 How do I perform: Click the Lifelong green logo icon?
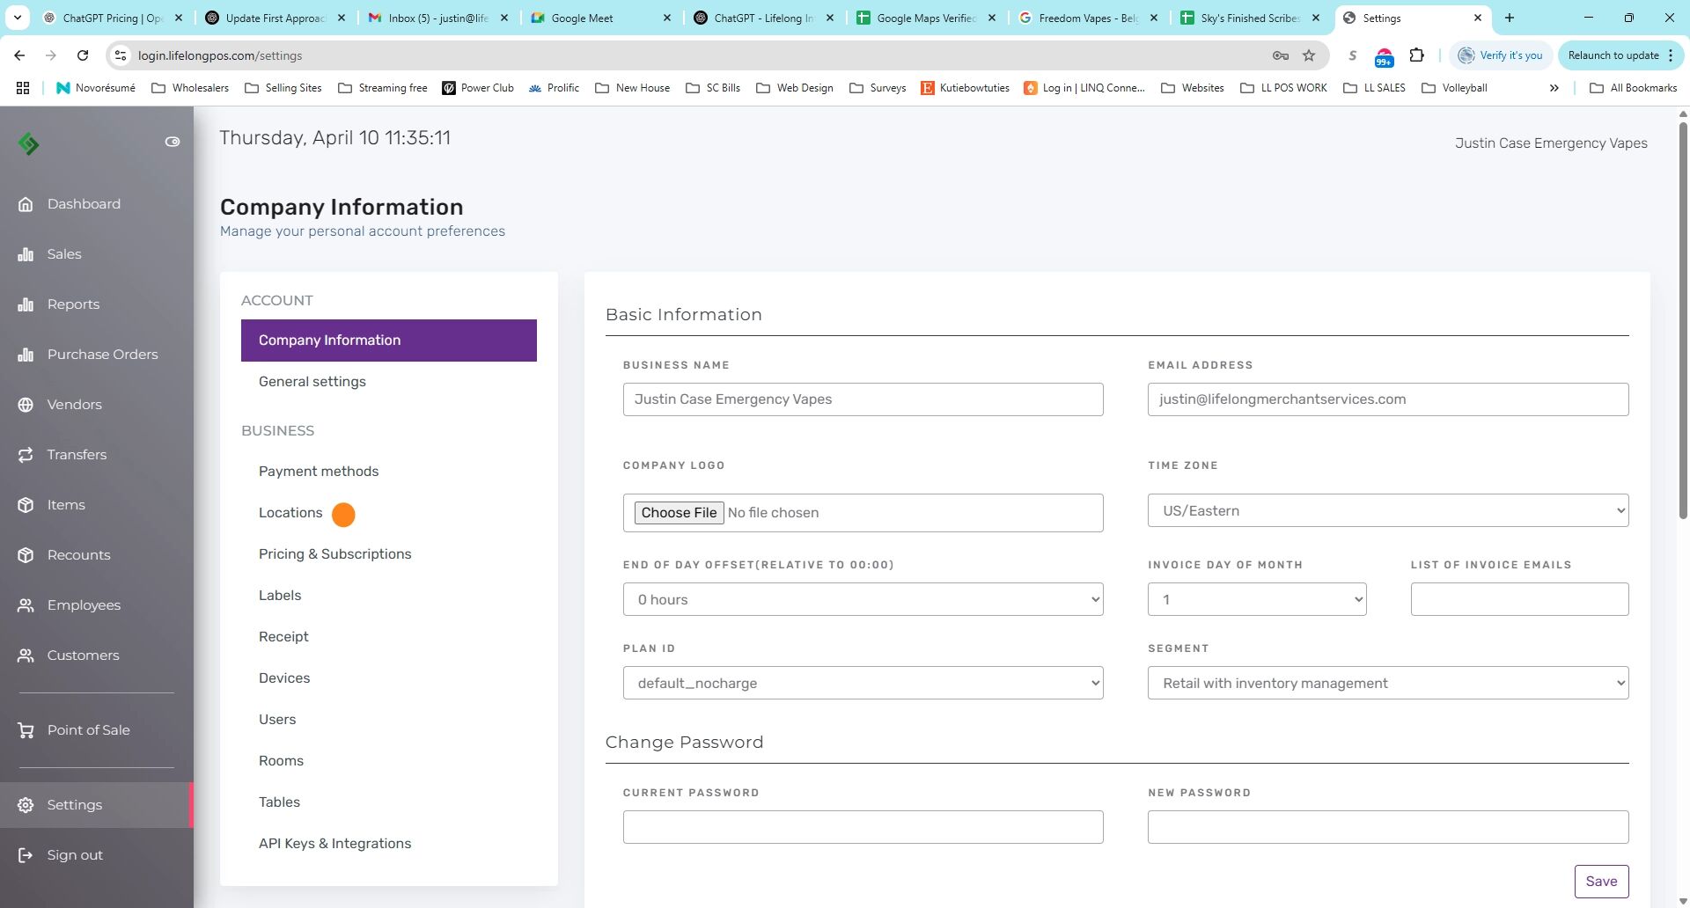pyautogui.click(x=28, y=143)
